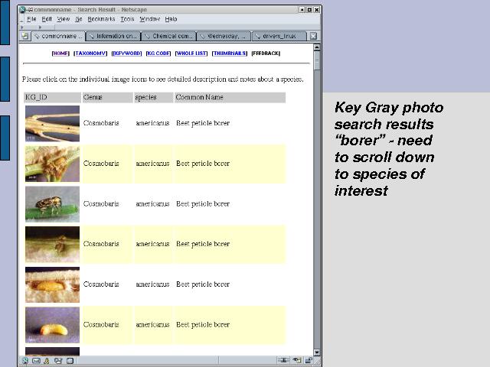Open the weevil on green stem thumbnail
This screenshot has height=367, width=490.
(x=52, y=204)
